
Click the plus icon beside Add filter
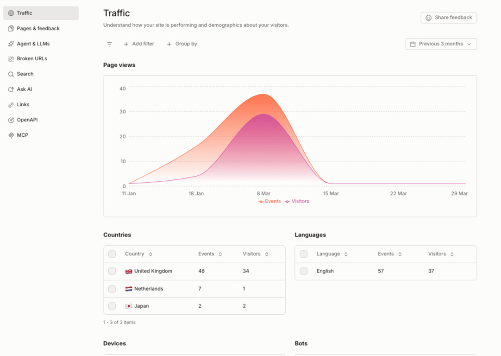point(126,44)
